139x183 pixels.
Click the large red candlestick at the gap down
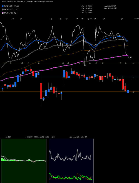tap(41, 91)
